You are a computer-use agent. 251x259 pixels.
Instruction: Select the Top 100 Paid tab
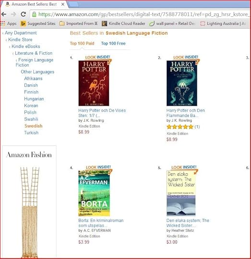pos(82,44)
